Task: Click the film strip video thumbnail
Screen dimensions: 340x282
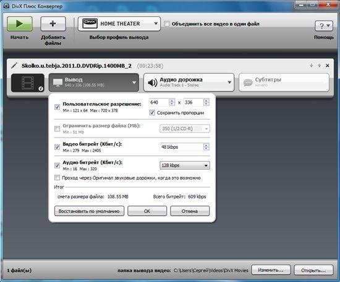Action: tap(27, 83)
